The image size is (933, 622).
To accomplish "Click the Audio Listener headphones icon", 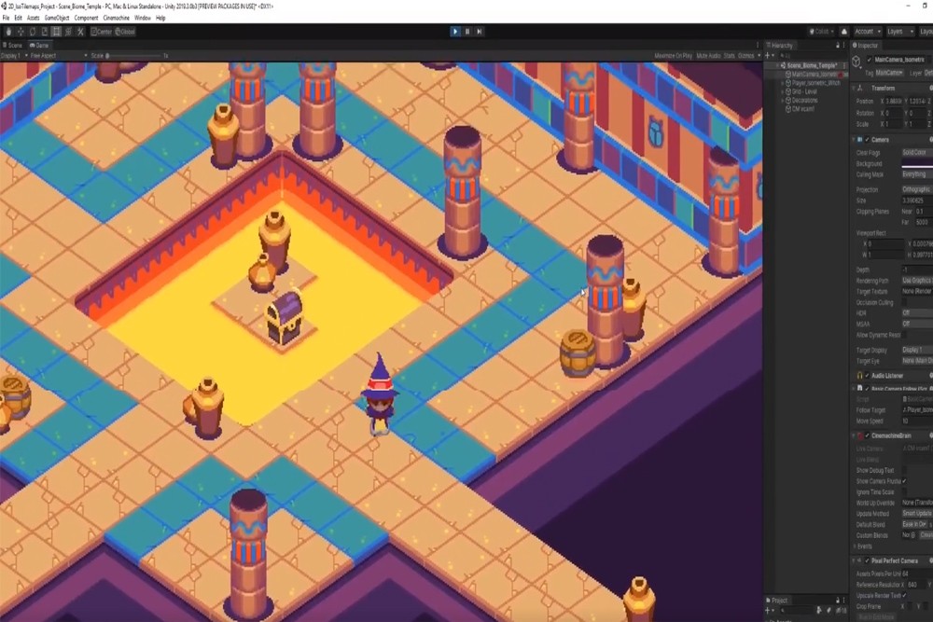I will [x=860, y=376].
